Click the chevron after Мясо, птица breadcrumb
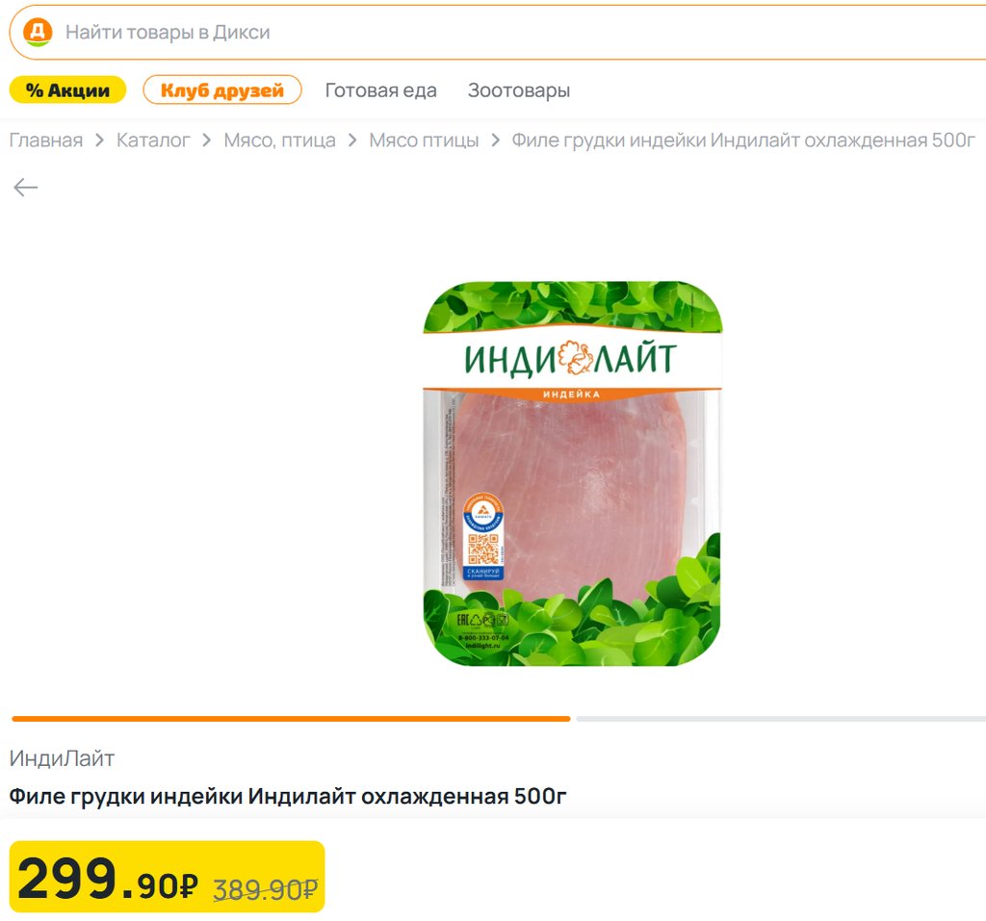The height and width of the screenshot is (921, 986). [352, 141]
